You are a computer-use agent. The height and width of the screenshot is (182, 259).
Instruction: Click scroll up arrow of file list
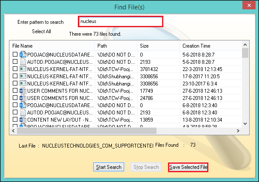click(x=245, y=45)
